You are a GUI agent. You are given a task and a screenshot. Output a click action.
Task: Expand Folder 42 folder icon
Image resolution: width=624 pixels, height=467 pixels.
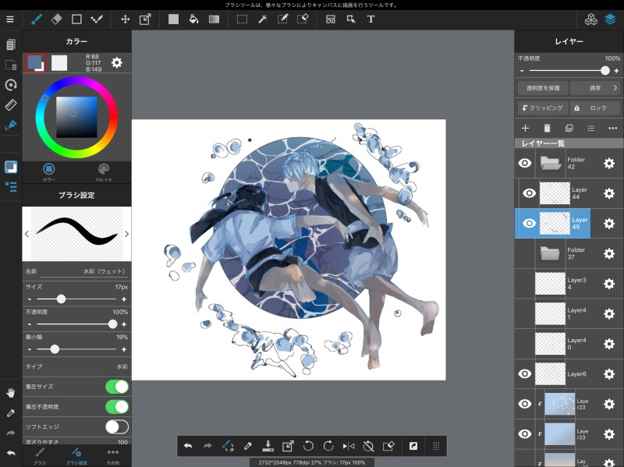pos(551,163)
